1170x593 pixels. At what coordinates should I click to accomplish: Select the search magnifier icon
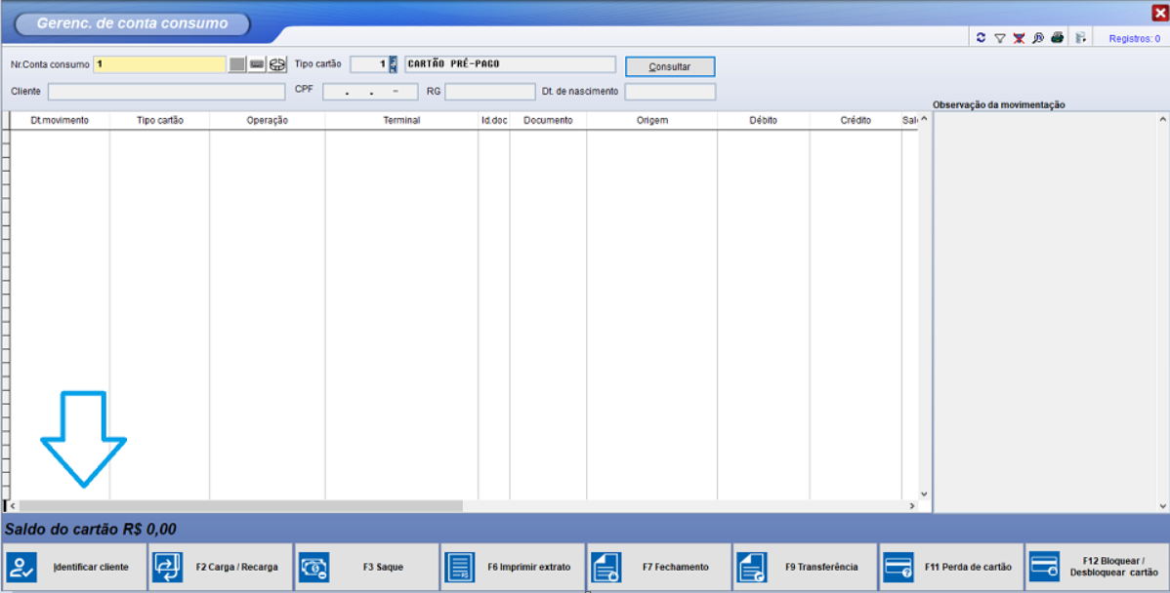tap(1037, 37)
